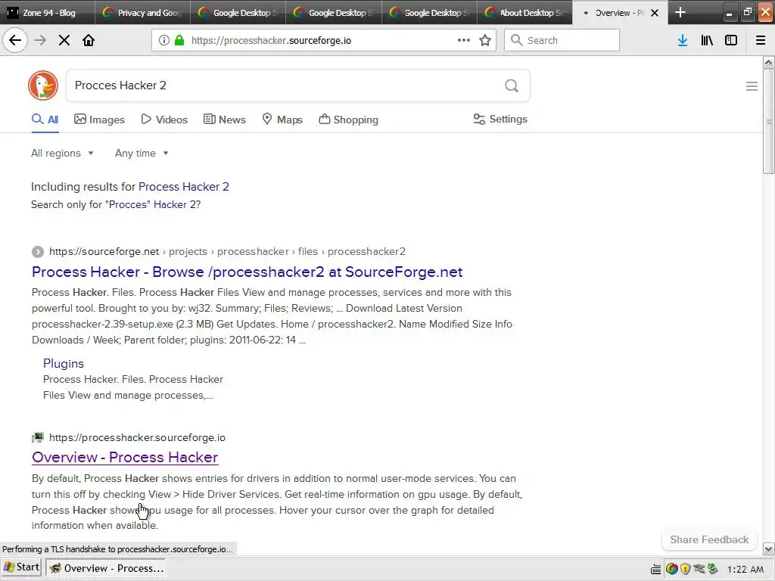Click the sourceforge.net result URL breadcrumb

[x=227, y=251]
